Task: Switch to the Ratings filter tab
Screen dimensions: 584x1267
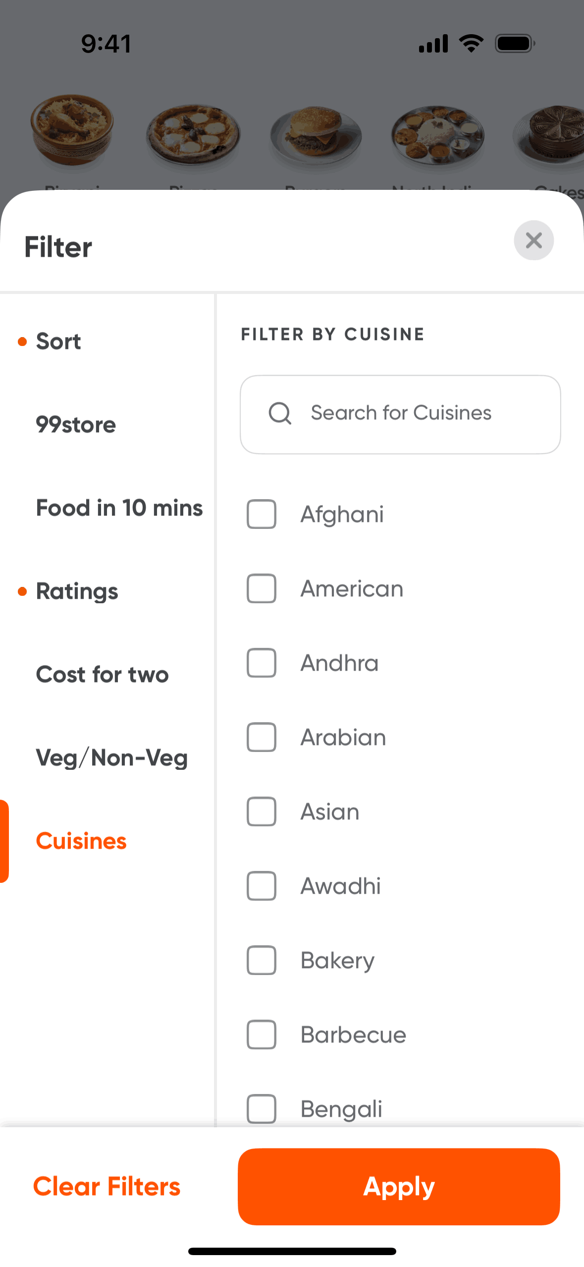Action: click(77, 591)
